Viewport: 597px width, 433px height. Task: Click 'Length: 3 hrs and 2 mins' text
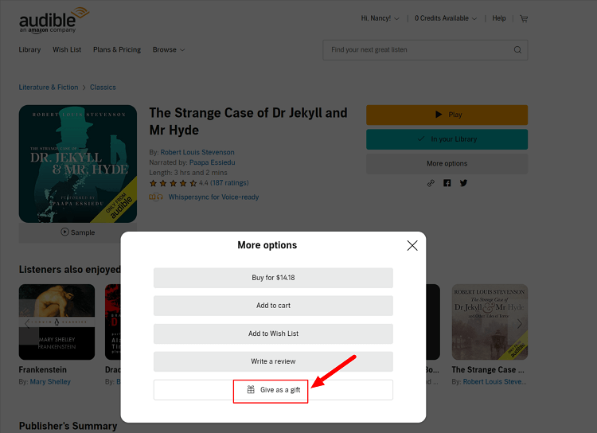[x=188, y=173]
